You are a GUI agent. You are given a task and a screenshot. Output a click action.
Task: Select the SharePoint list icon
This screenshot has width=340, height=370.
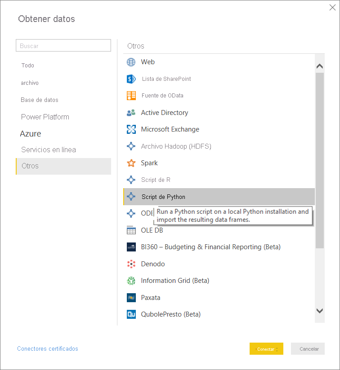tap(131, 79)
